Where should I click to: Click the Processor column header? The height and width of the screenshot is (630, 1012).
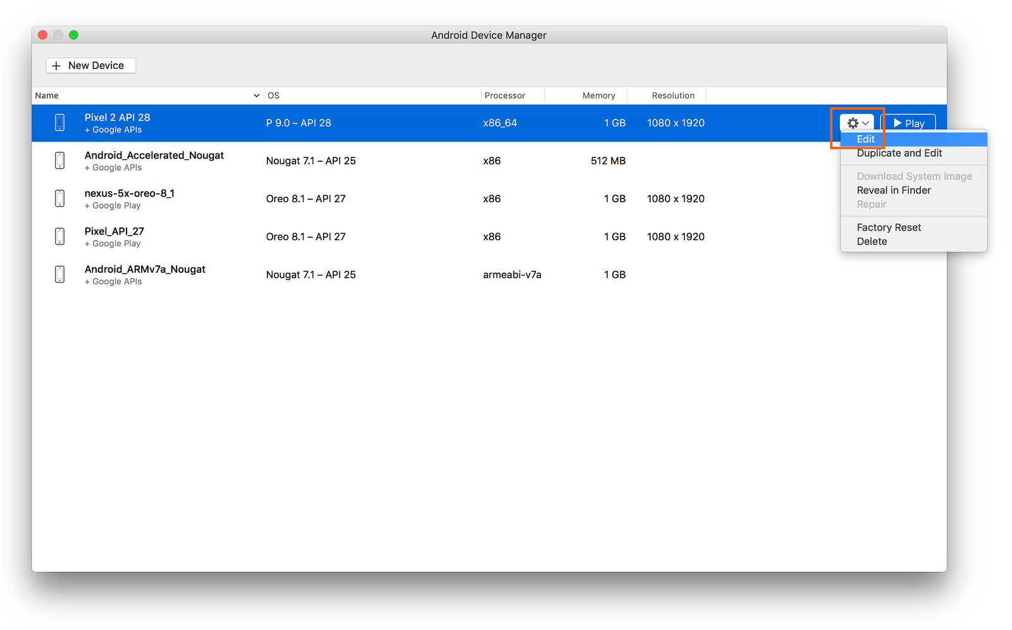[512, 95]
